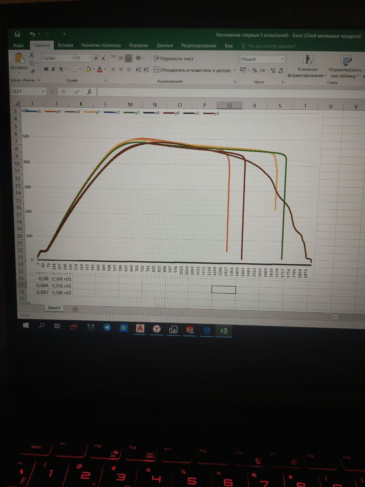Open the Разметка страницы tab
Viewport: 365px width, 487px height.
coord(101,45)
